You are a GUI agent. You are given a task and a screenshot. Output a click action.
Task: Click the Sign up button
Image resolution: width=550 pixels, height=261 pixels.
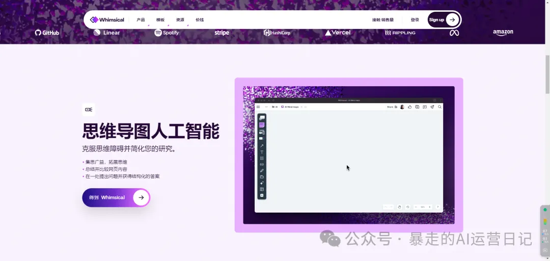click(444, 20)
